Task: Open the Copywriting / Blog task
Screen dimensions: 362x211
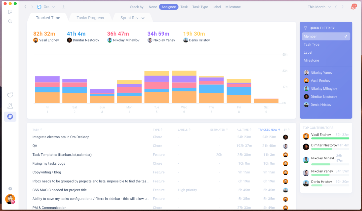Action: [47, 172]
